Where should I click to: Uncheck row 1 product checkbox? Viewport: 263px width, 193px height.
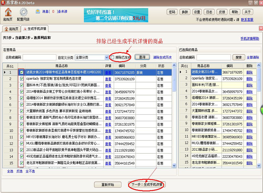coord(21,72)
